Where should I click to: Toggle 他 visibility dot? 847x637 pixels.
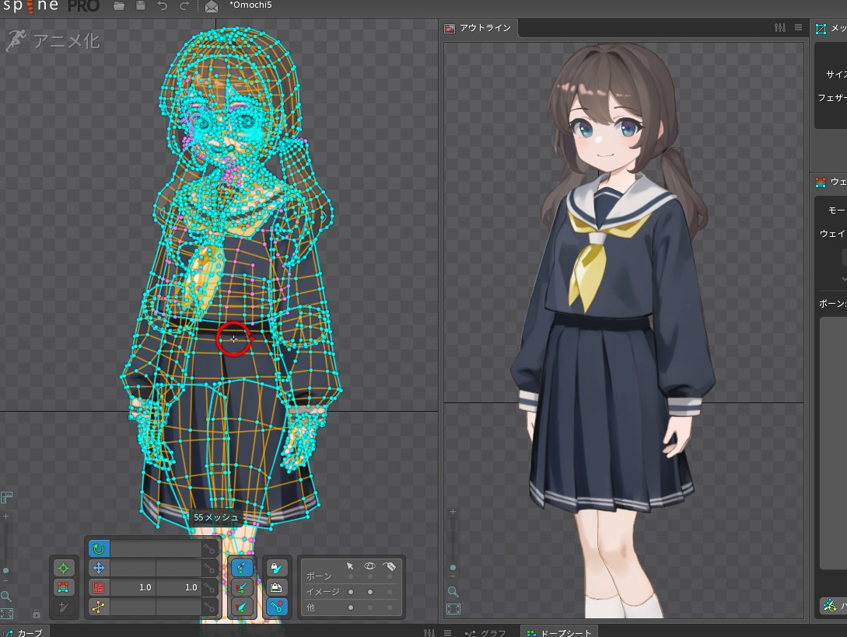click(370, 607)
